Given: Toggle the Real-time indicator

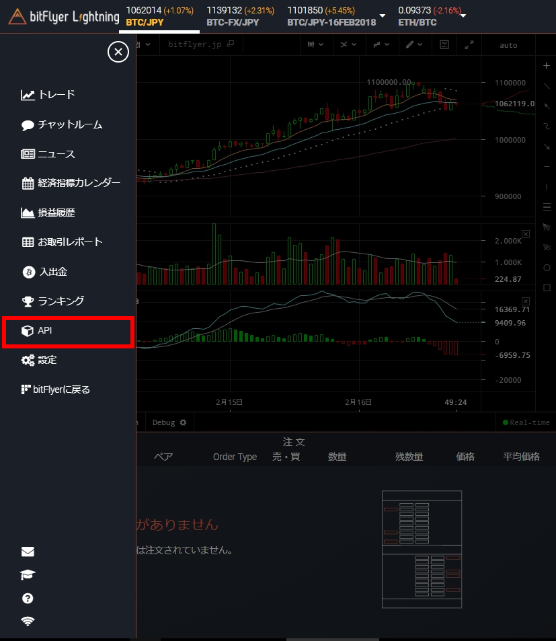Looking at the screenshot, I should [526, 422].
